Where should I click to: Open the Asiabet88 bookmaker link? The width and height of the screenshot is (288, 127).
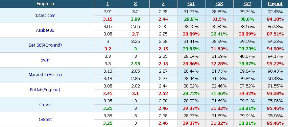pos(45,30)
